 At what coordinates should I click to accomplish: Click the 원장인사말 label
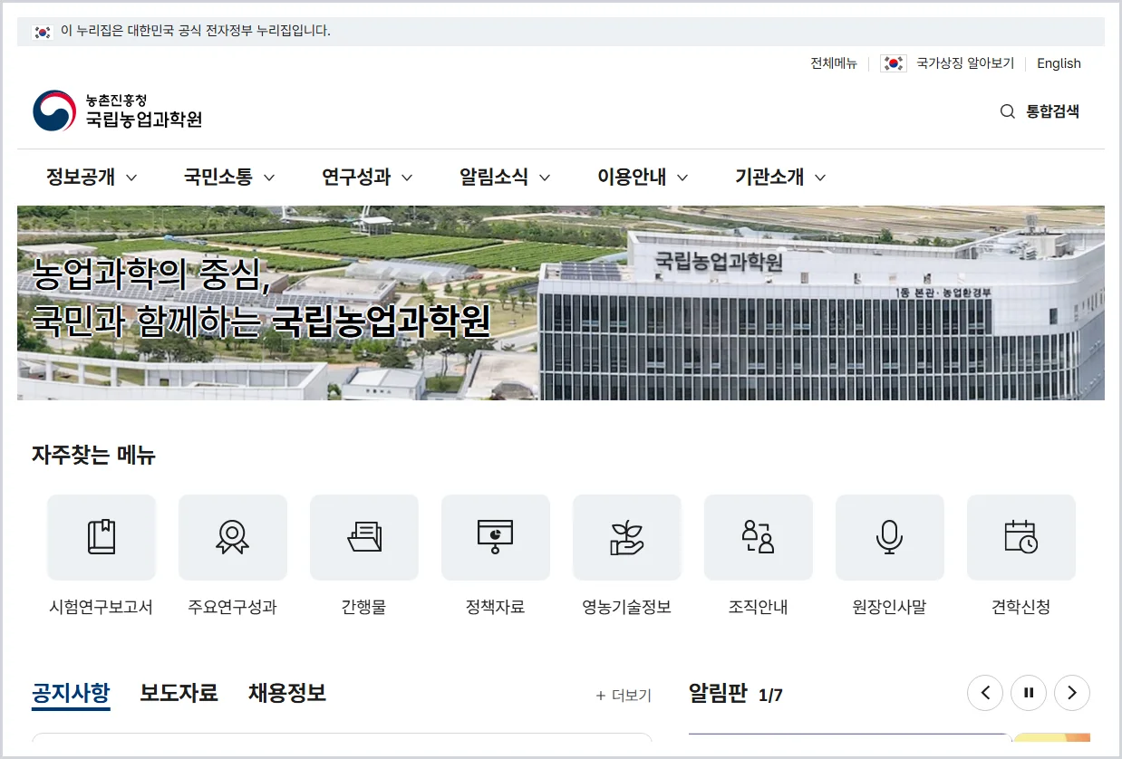pyautogui.click(x=890, y=608)
